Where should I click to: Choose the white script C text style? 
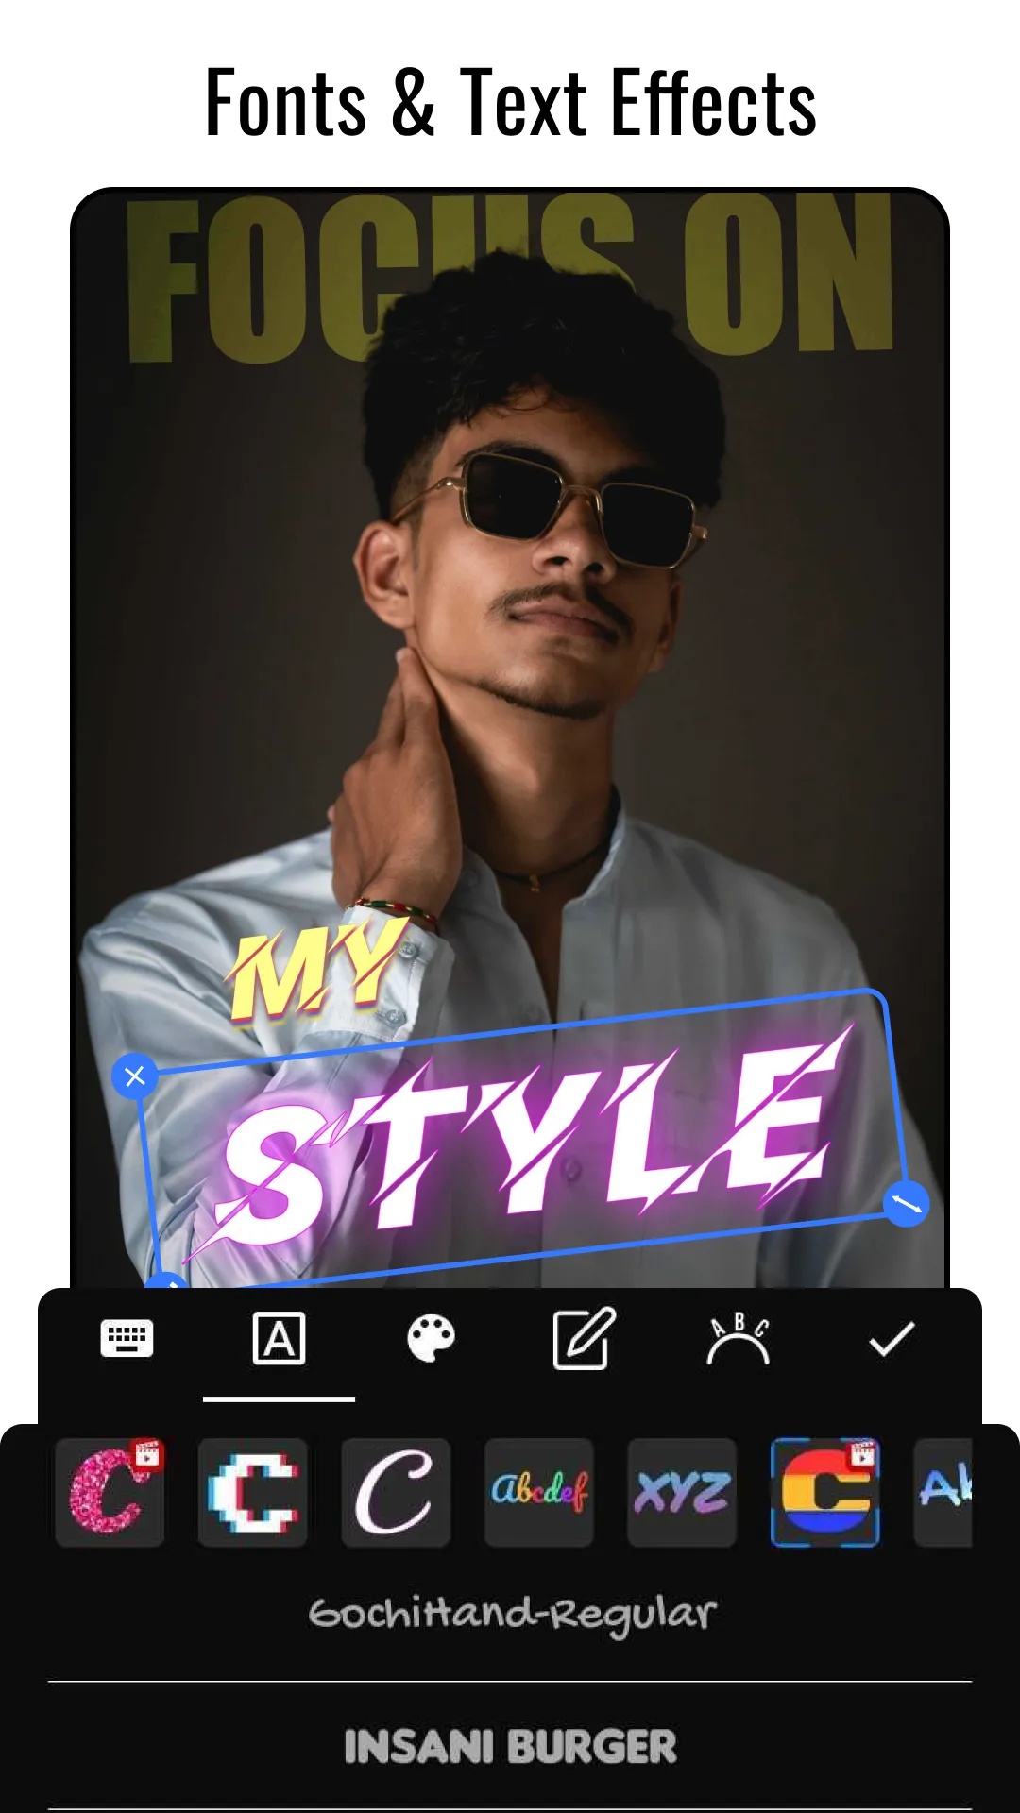[x=396, y=1492]
